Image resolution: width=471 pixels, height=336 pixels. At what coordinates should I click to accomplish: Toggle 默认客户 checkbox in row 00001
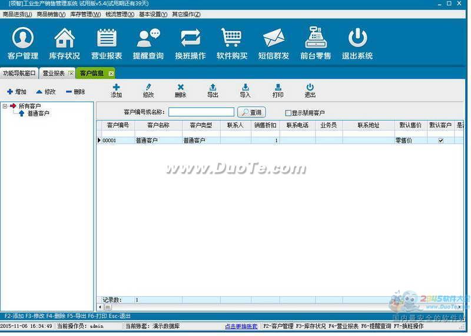tap(440, 140)
